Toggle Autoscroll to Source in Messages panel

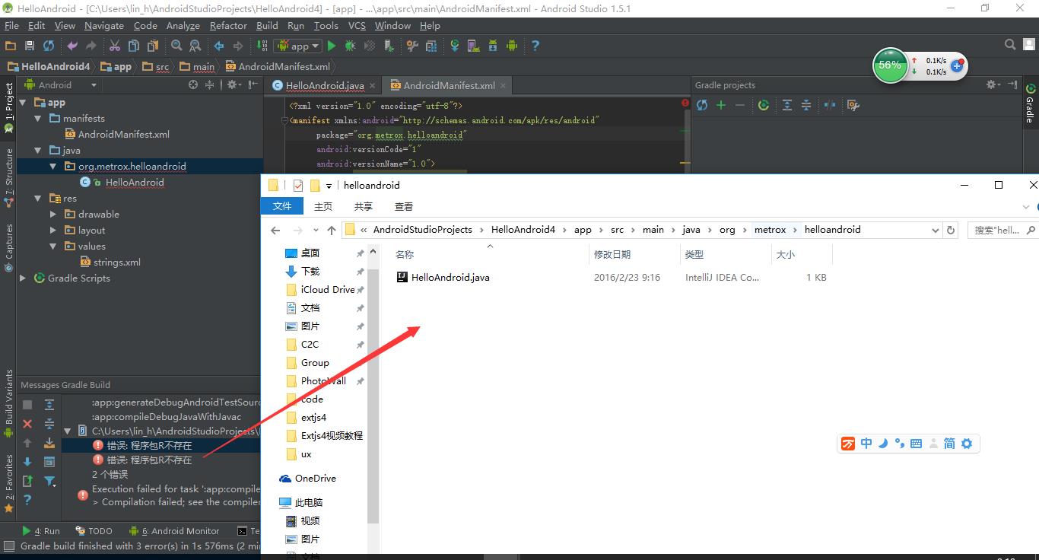point(49,443)
